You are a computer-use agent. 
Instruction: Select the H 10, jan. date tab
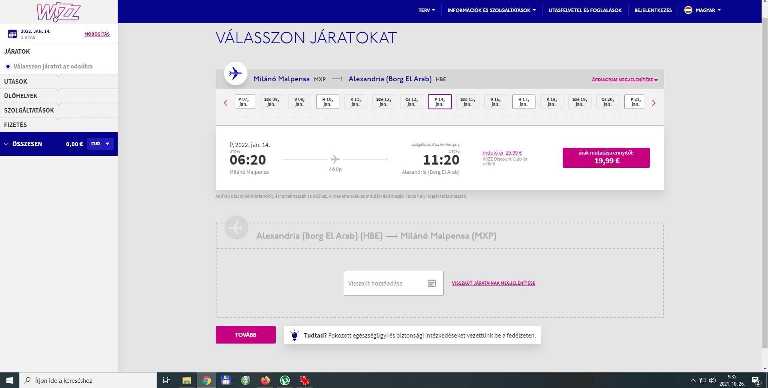click(x=328, y=102)
